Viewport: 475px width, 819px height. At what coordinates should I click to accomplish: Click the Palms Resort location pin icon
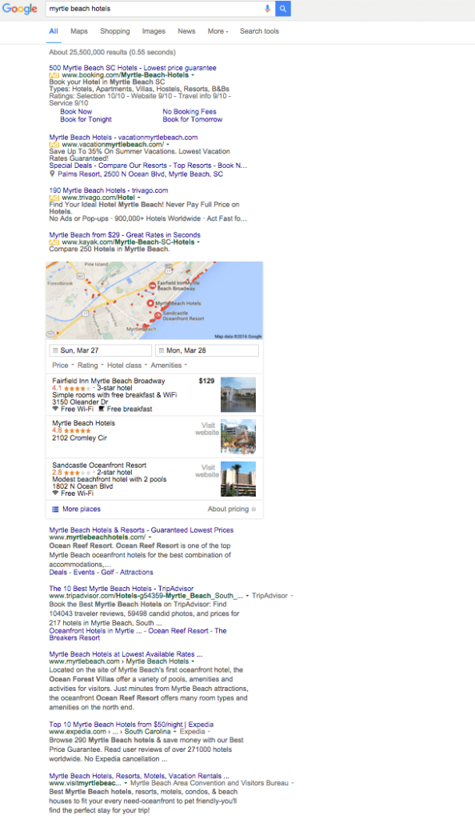pyautogui.click(x=52, y=174)
